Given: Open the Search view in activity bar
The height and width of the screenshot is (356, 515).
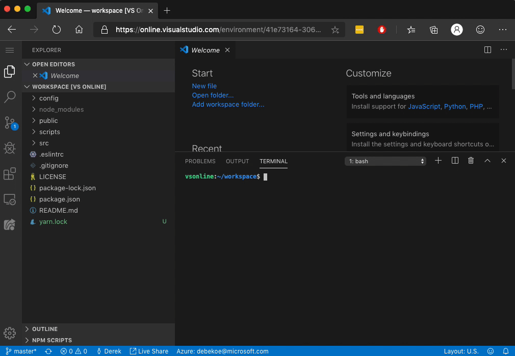Looking at the screenshot, I should (x=10, y=97).
